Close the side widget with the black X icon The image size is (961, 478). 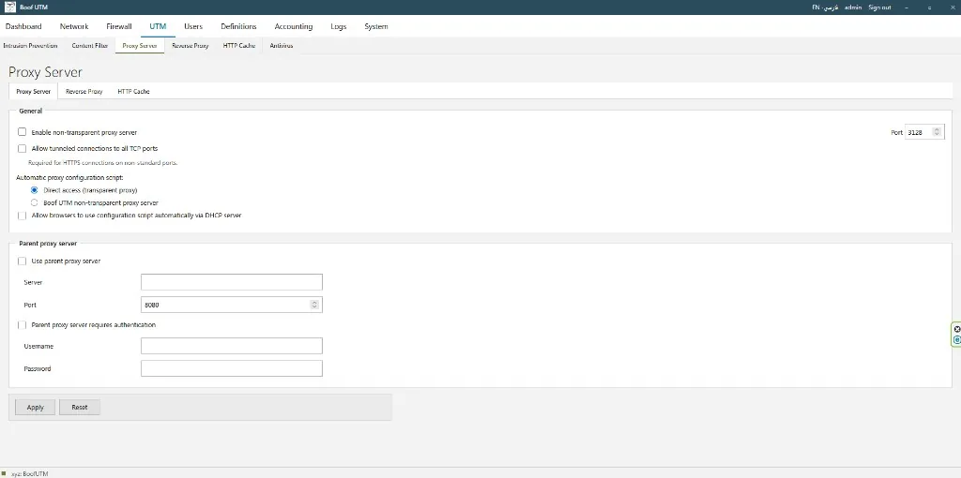957,329
